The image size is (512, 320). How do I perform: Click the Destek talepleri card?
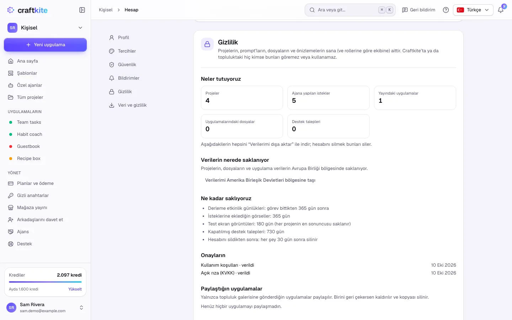329,126
